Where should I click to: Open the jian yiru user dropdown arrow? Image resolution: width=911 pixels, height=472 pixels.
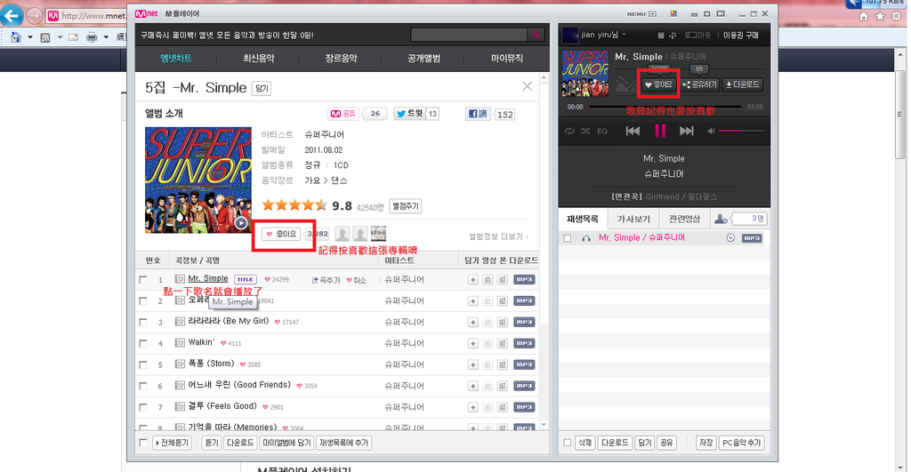tap(624, 35)
